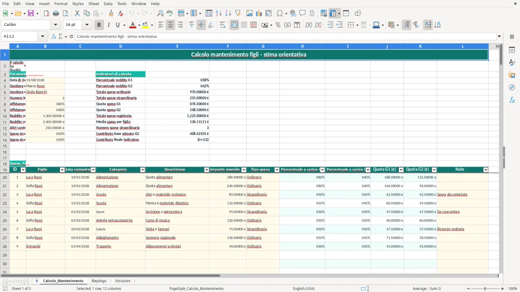
Task: Open the Font Size dropdown
Action: [87, 25]
